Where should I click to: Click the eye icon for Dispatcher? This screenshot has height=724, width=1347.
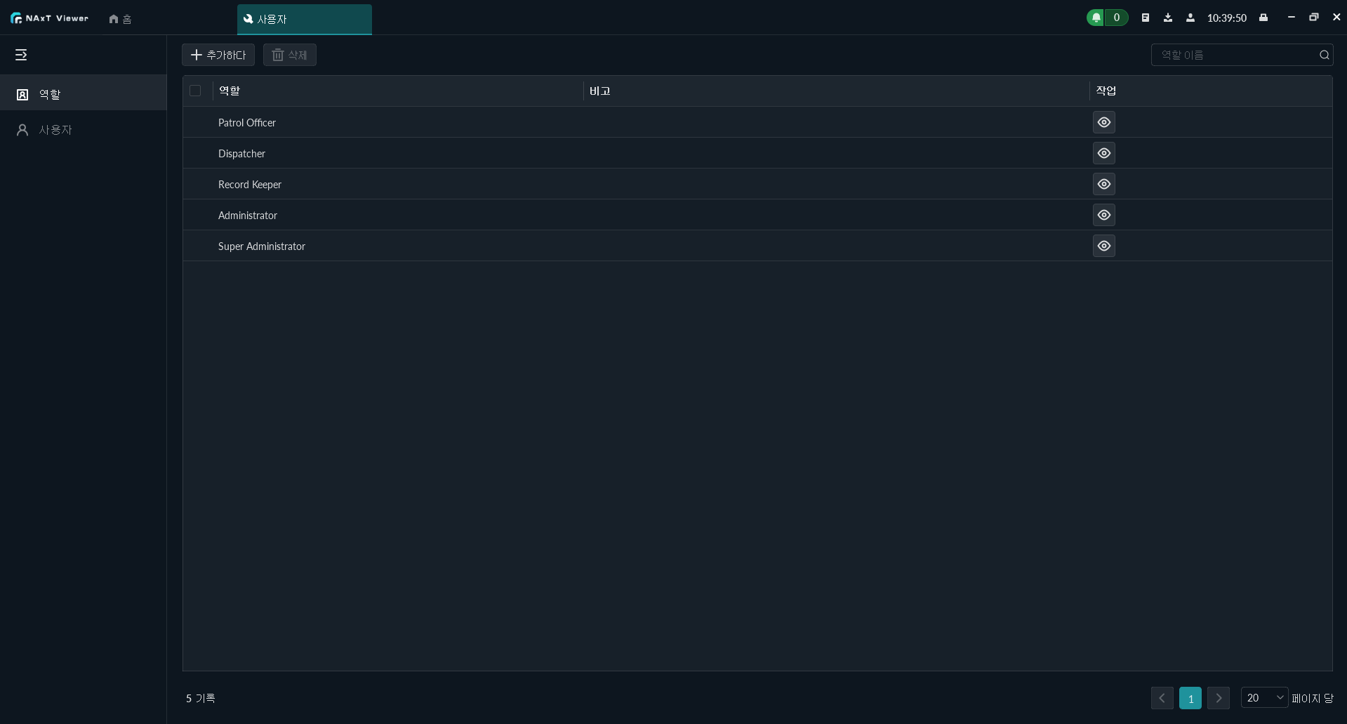click(1103, 153)
